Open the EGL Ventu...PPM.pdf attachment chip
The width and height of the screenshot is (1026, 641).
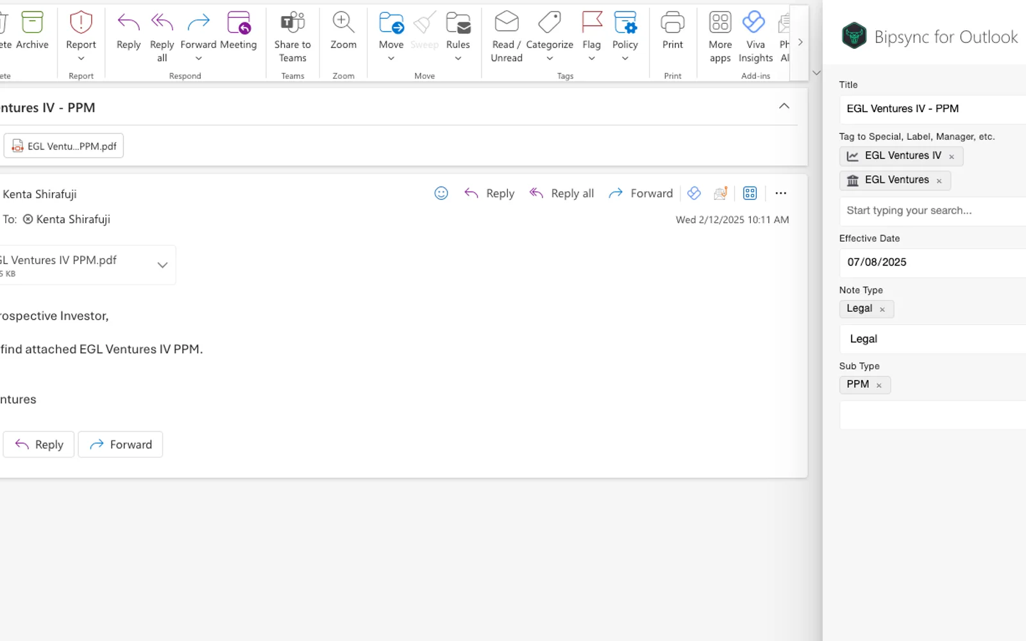pyautogui.click(x=63, y=146)
